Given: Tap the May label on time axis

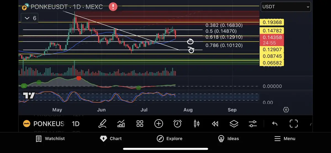Looking at the screenshot, I should 57,110.
